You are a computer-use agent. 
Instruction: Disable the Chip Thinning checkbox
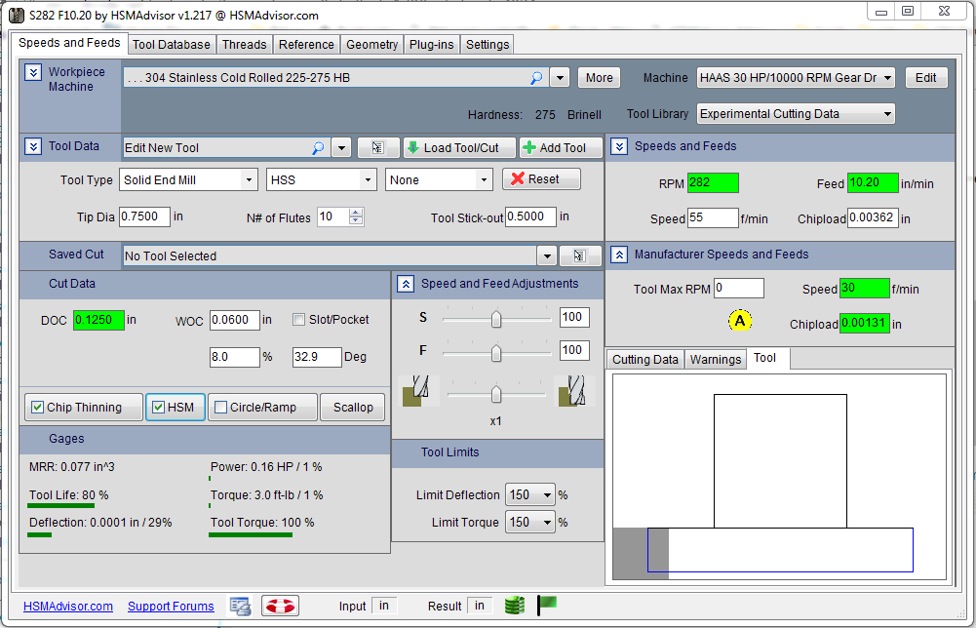point(38,408)
